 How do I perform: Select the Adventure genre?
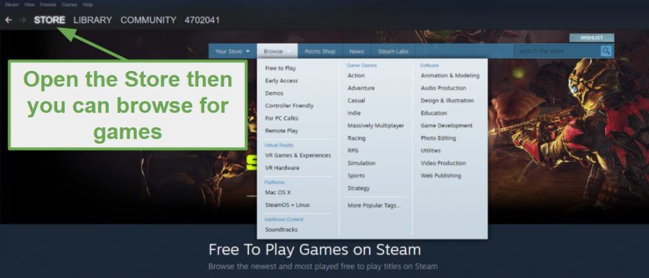pos(361,87)
